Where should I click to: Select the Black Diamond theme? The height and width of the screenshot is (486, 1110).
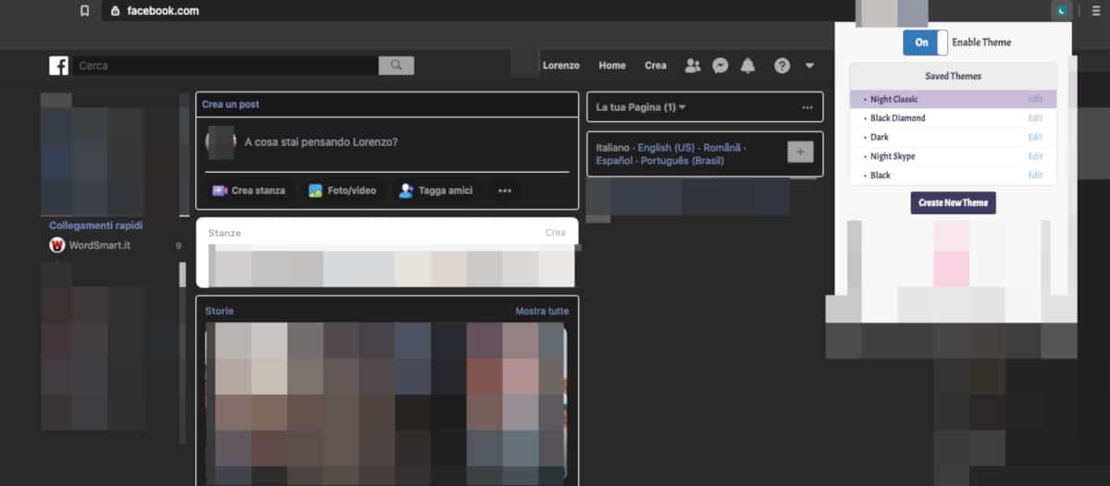point(897,118)
